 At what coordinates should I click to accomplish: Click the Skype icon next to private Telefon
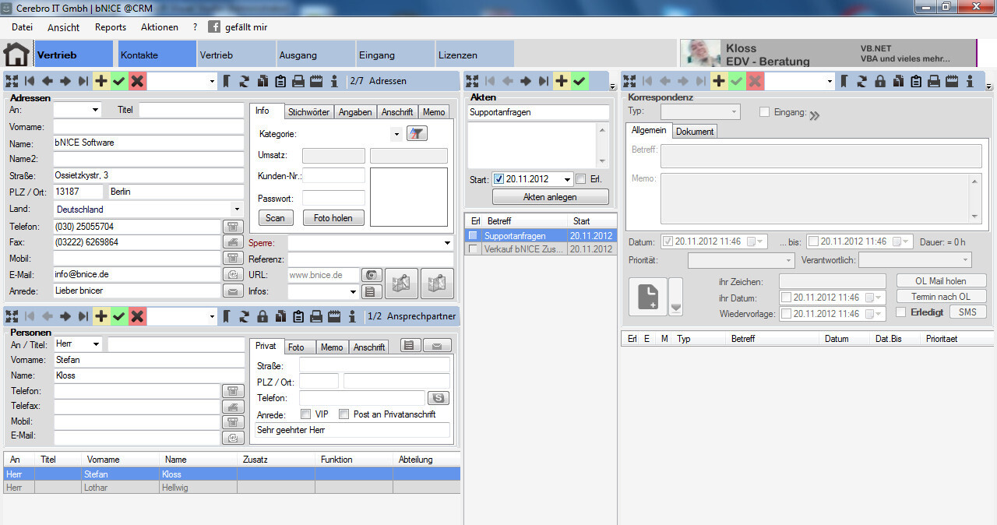(439, 398)
